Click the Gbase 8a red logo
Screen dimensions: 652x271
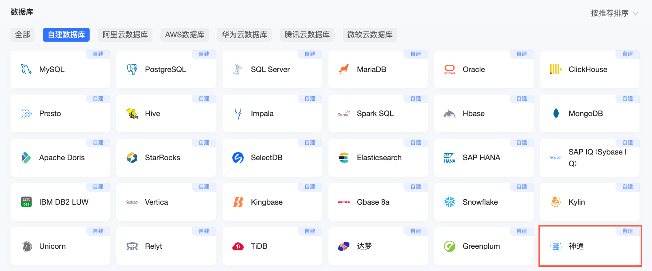344,202
